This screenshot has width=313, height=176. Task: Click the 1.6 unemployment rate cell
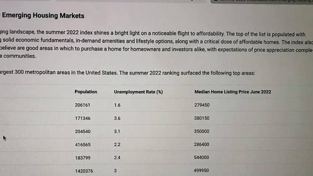point(117,105)
